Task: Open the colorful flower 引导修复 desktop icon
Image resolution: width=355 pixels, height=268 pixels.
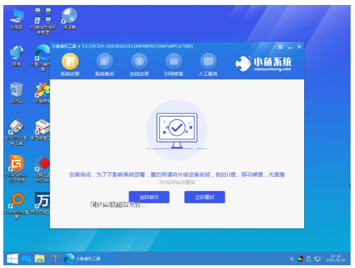Action: click(x=43, y=93)
